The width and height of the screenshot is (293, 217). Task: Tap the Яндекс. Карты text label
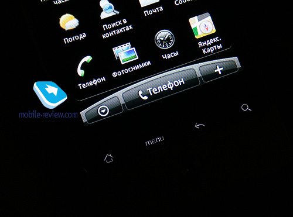pyautogui.click(x=210, y=46)
